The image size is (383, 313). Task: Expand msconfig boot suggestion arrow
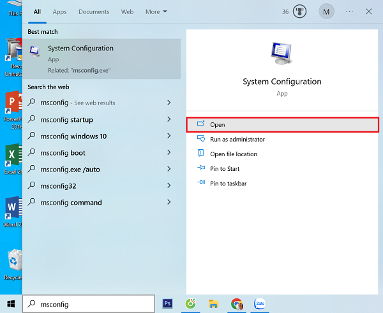click(x=169, y=152)
